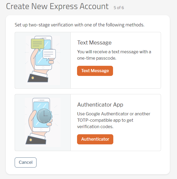This screenshot has width=177, height=179.
Task: Tap the home button on the text message phone
Action: (x=43, y=67)
